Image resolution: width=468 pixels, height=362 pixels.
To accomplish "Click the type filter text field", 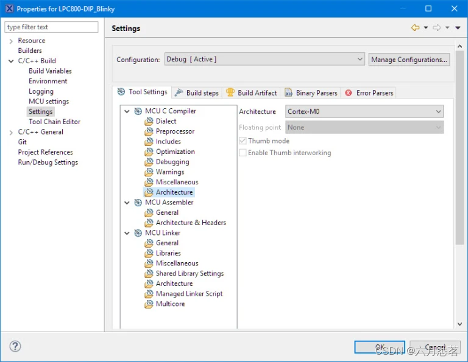I will pos(51,27).
